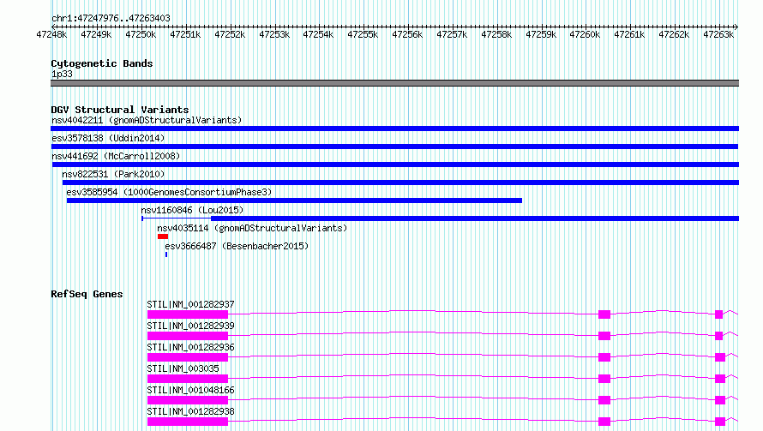Image resolution: width=763 pixels, height=431 pixels.
Task: Click variant label nsv4035114 (gnomADStructuralVariants)
Action: coord(252,228)
